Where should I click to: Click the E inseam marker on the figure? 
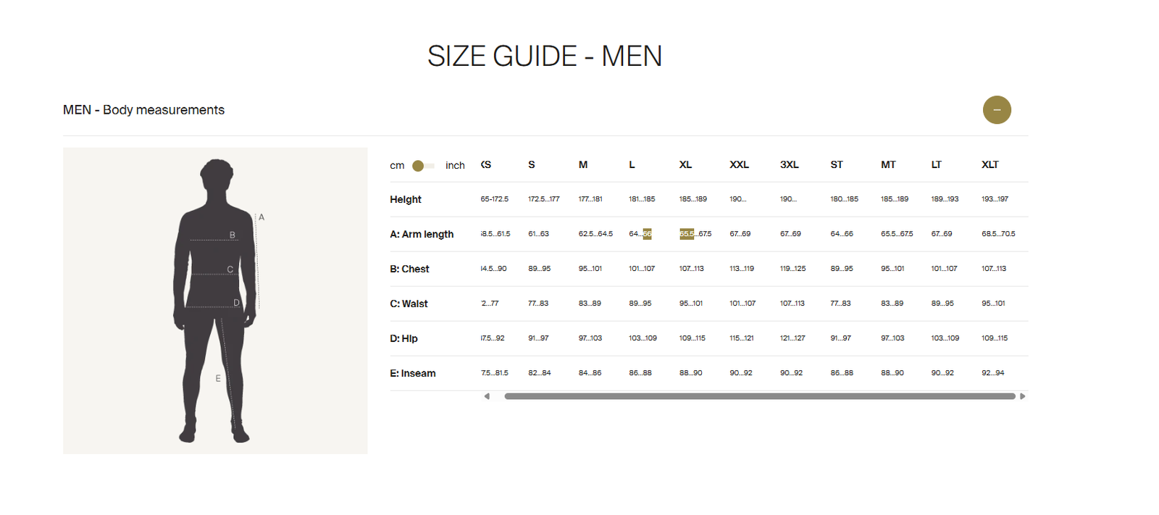point(218,379)
